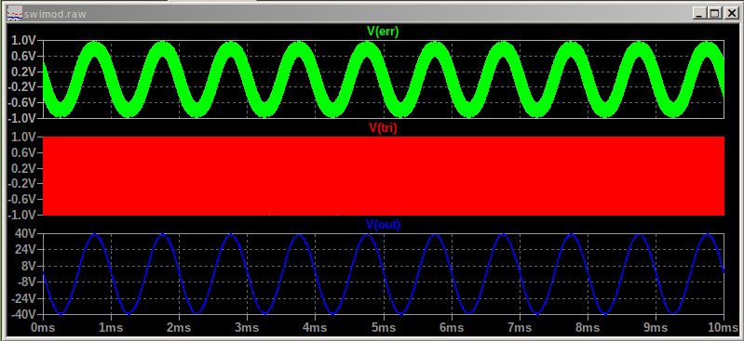This screenshot has width=744, height=341.
Task: Click the swimod.raw title bar text
Action: coord(55,14)
